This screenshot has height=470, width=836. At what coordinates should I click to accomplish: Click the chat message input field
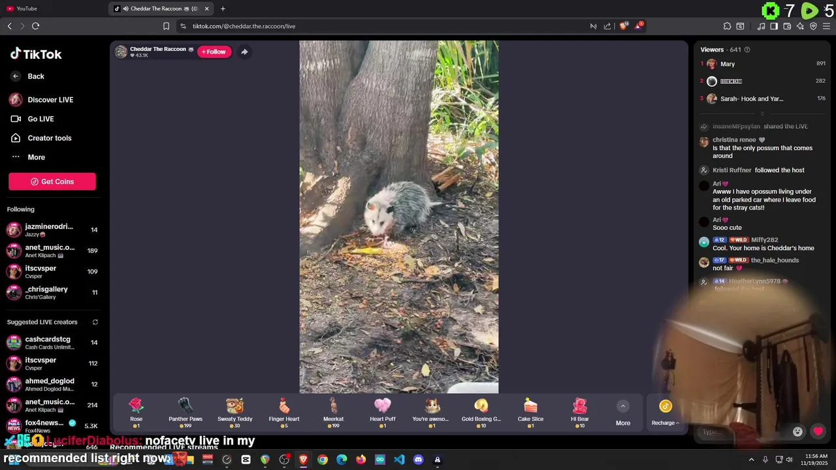[x=743, y=431]
